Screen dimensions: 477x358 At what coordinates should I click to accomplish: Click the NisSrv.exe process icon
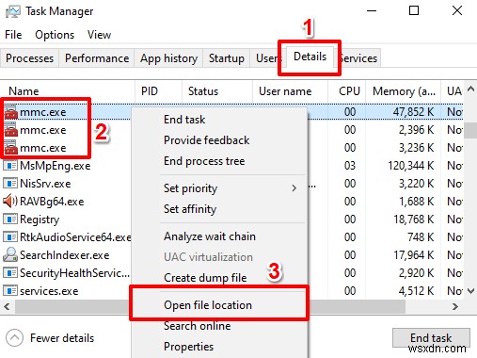point(10,184)
